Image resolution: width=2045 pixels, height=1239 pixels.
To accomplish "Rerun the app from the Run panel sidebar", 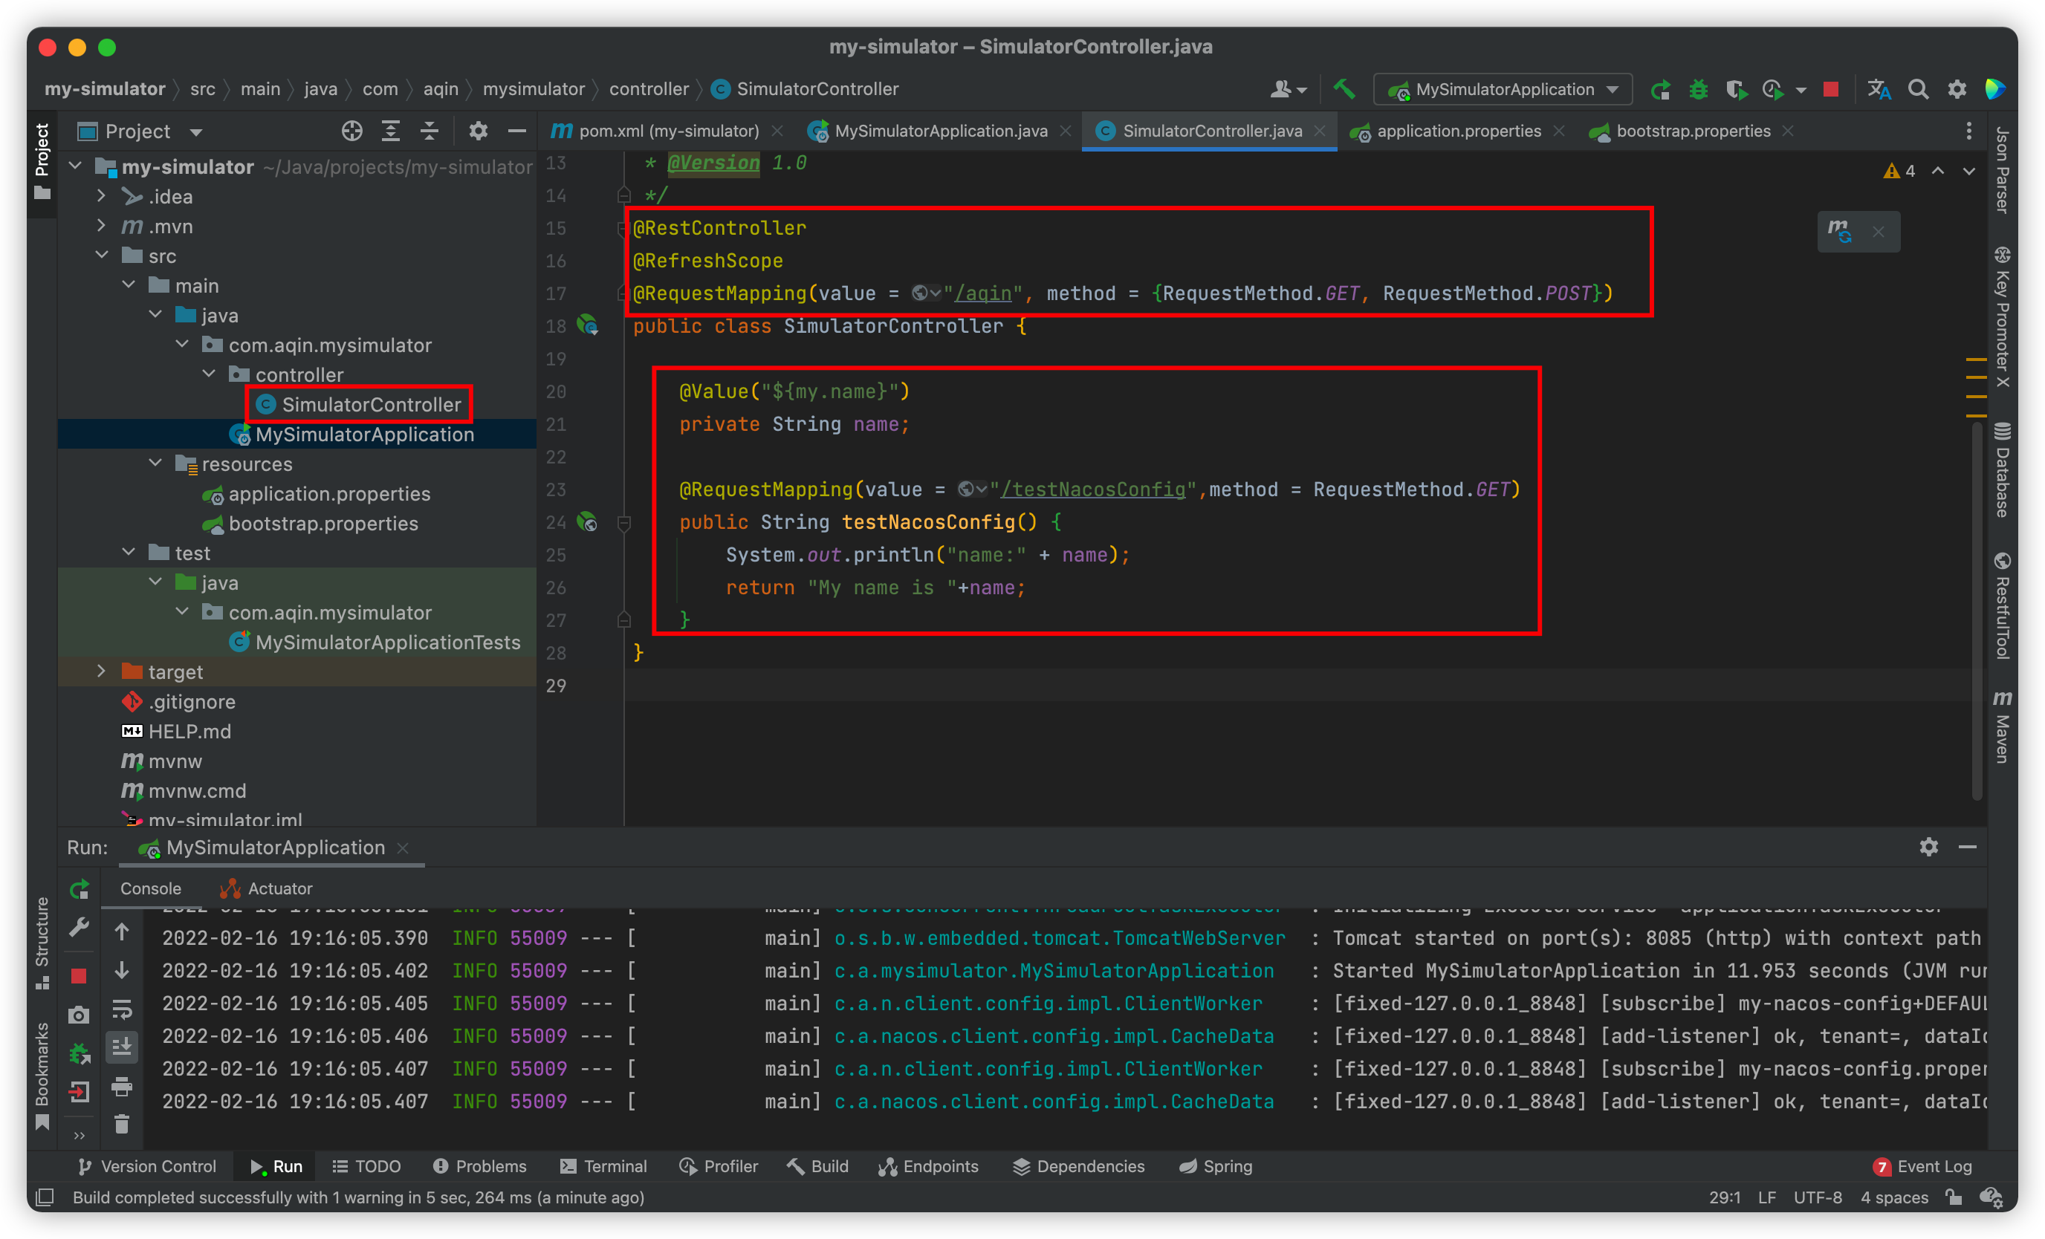I will coord(79,889).
